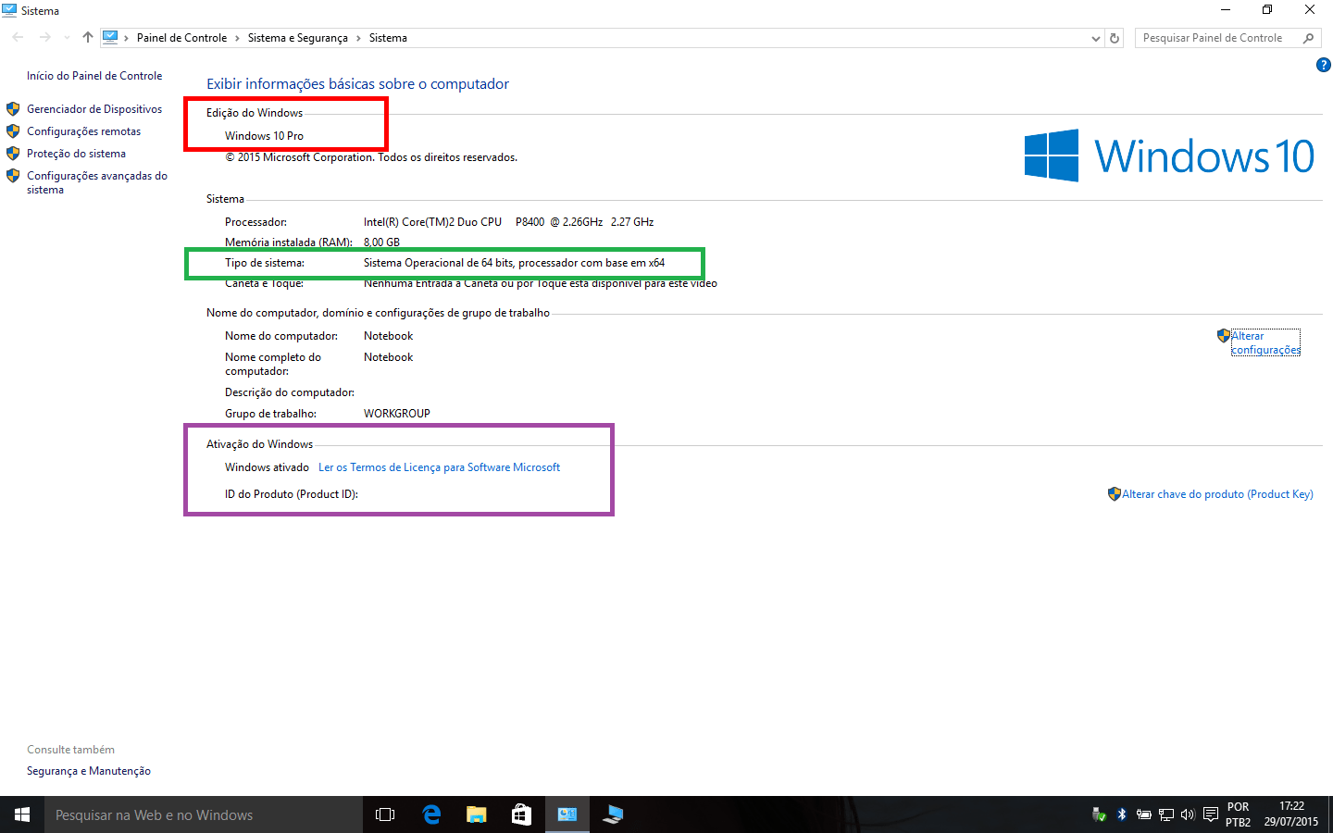Click the shield icon beside Configurações remotas
The height and width of the screenshot is (833, 1333).
coord(13,131)
